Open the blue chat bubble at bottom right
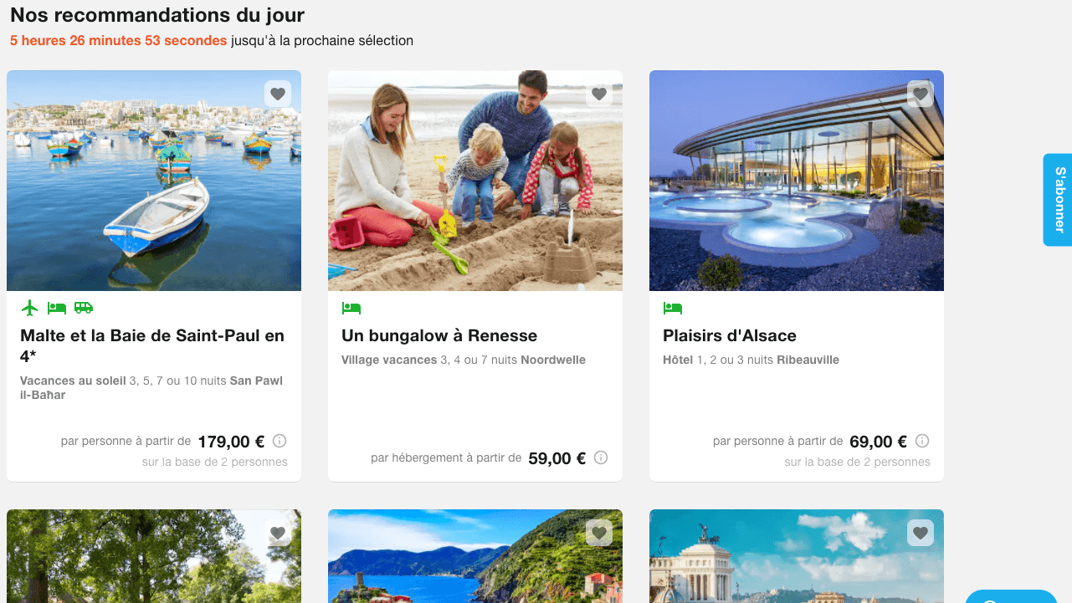The height and width of the screenshot is (603, 1072). pos(1011,596)
